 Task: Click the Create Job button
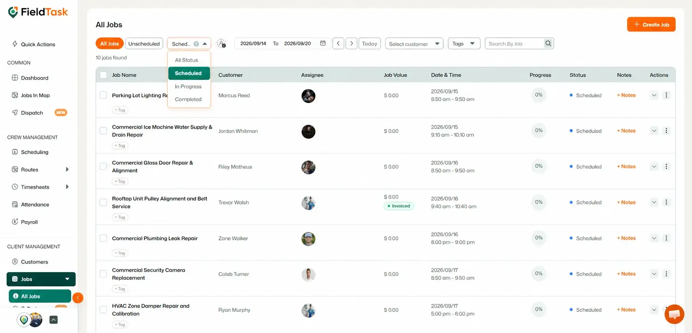pos(651,24)
